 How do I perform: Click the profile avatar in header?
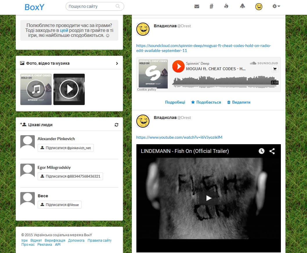pos(259,7)
